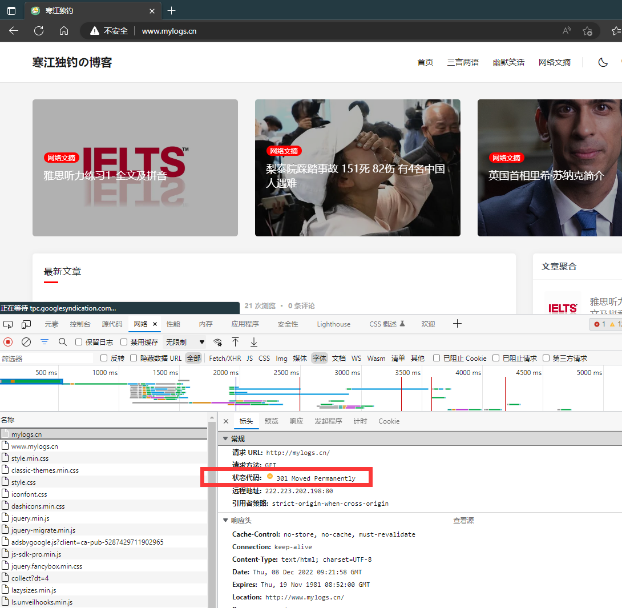Select lazysizes.min.js request row
Viewport: 622px width, 608px height.
pyautogui.click(x=104, y=590)
